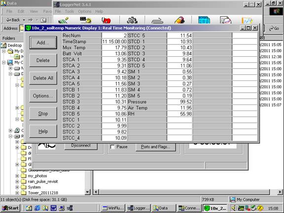This screenshot has height=213, width=284.
Task: Select the TimeStamp value cell 15:08:00
Action: 114,41
